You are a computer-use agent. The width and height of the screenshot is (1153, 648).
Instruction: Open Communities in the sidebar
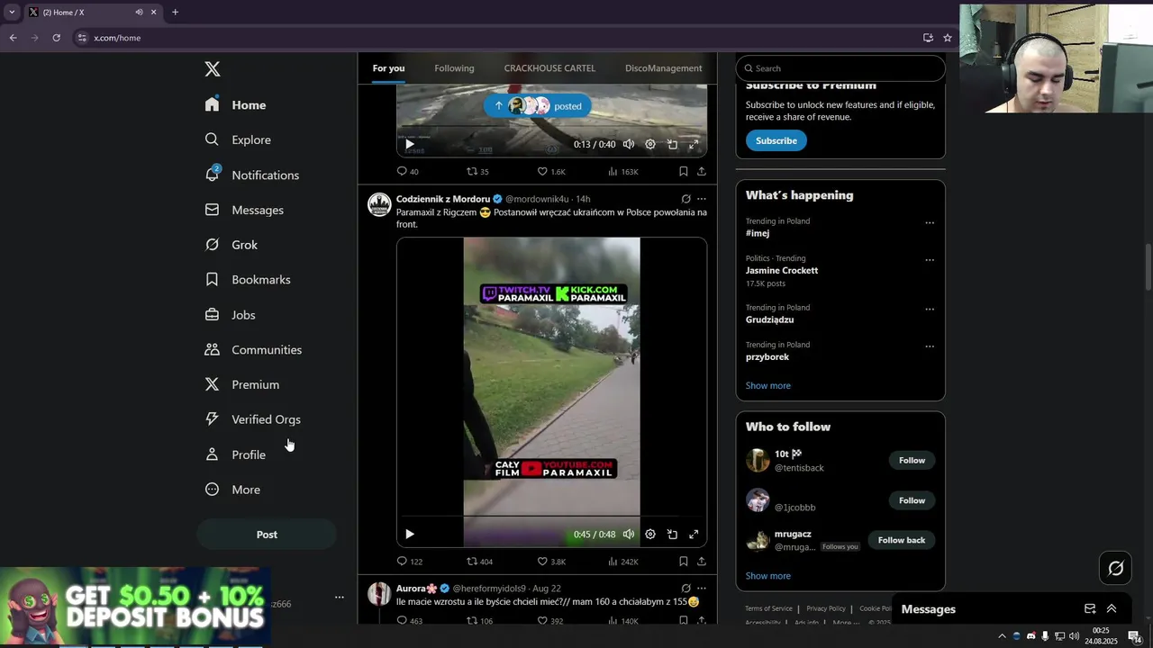tap(253, 349)
